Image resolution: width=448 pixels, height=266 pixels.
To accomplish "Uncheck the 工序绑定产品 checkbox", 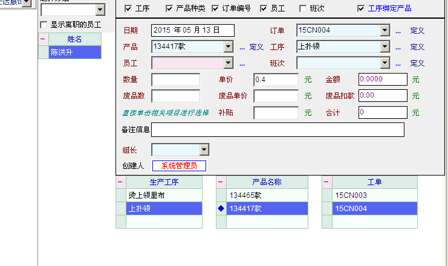I will [361, 9].
